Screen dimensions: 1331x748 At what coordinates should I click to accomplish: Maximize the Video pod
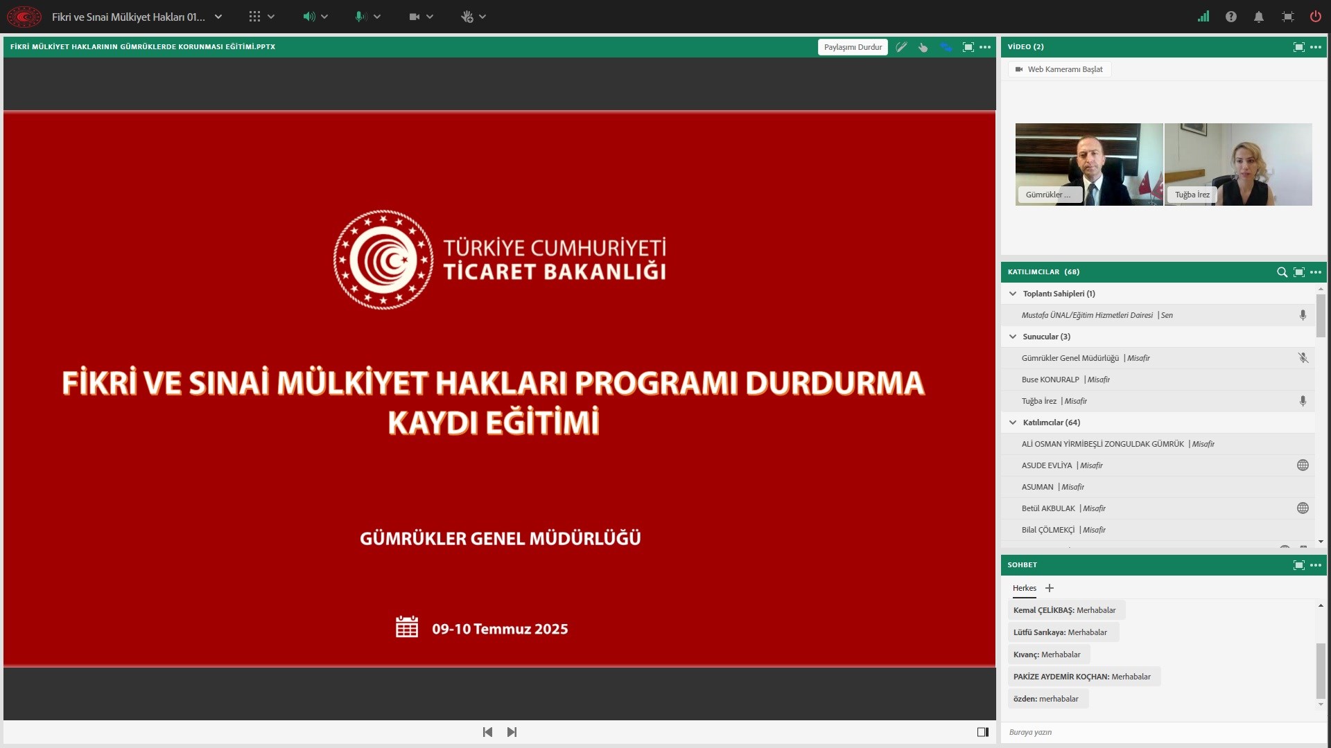coord(1299,47)
